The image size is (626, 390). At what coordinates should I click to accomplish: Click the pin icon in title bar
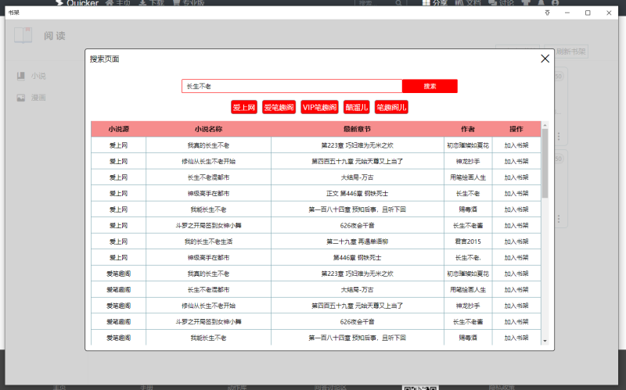(547, 13)
